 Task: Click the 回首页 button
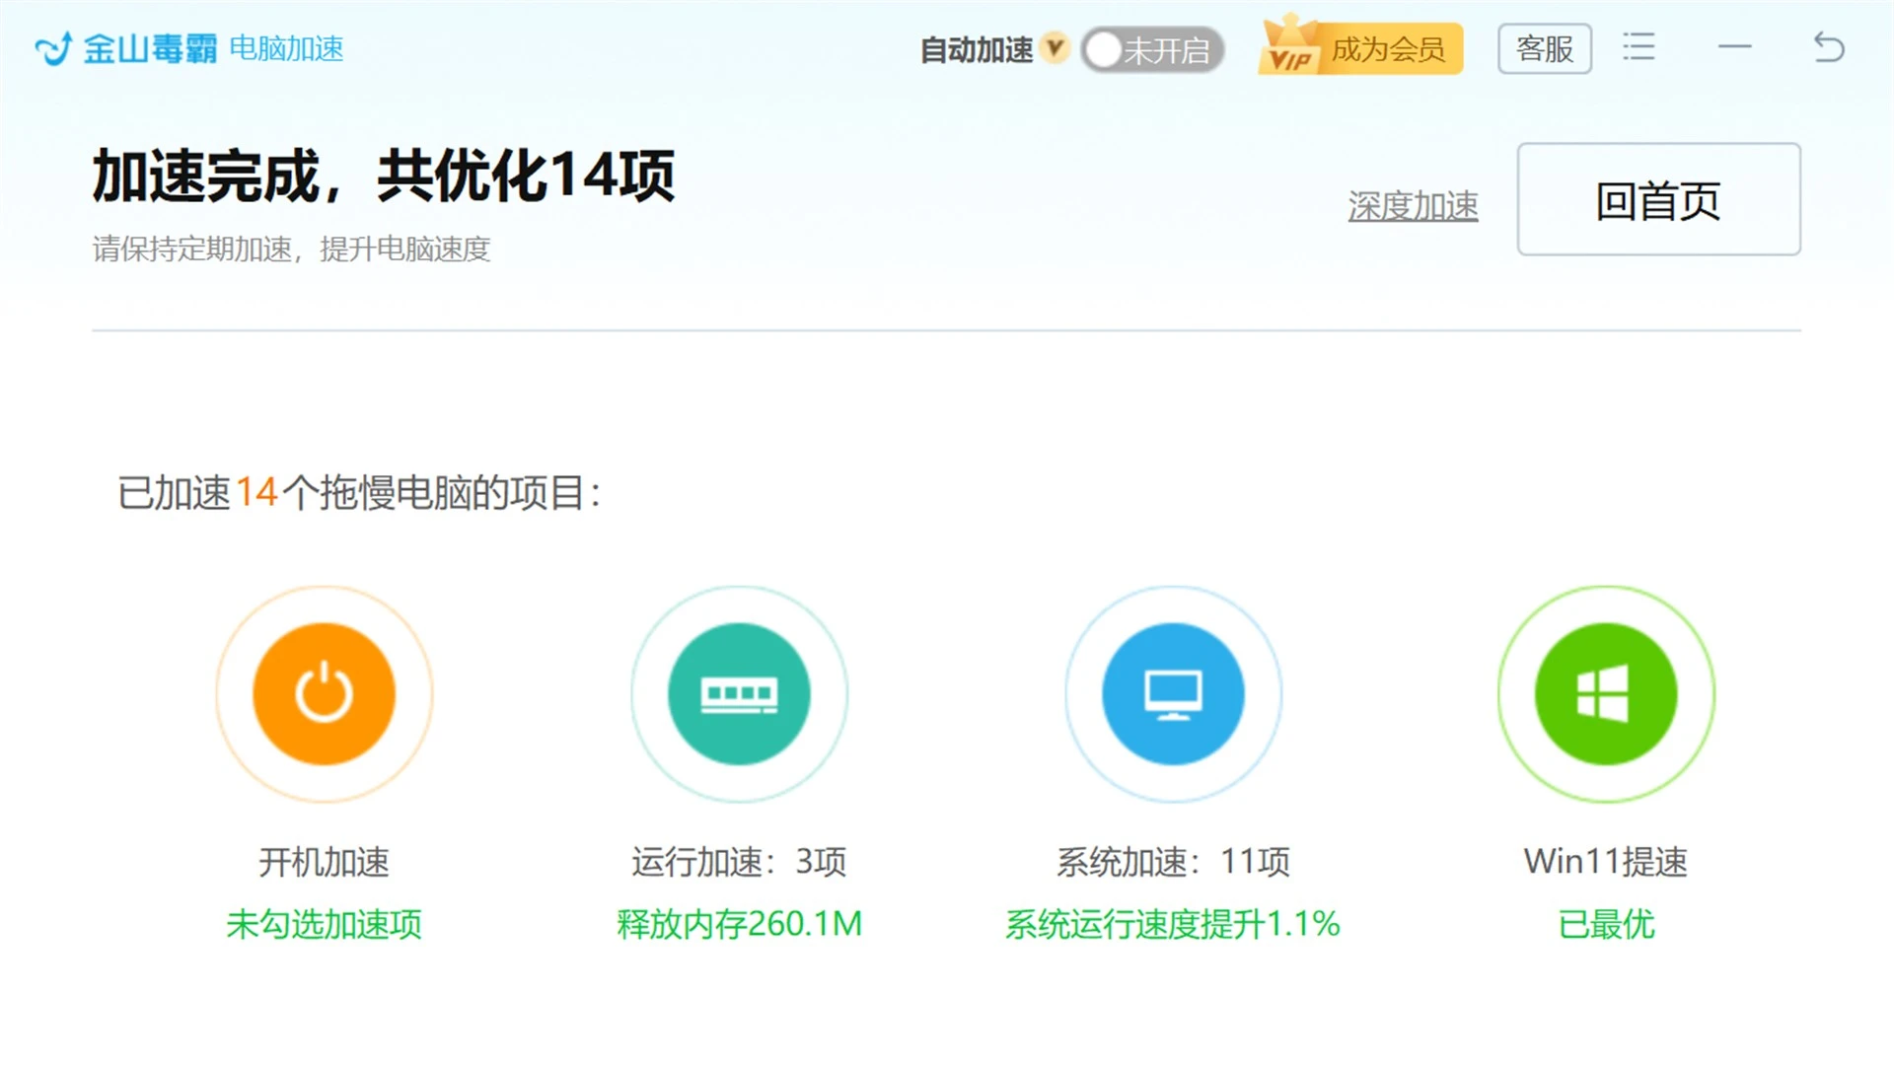[x=1659, y=200]
